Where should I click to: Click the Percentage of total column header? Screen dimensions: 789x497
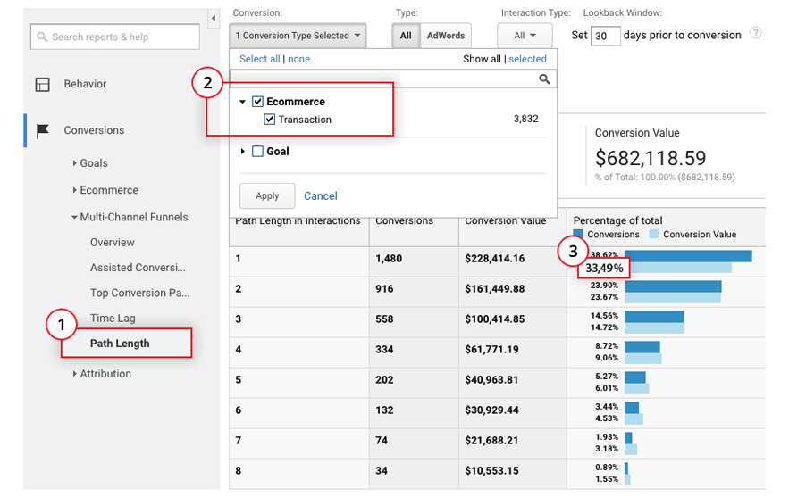(618, 220)
